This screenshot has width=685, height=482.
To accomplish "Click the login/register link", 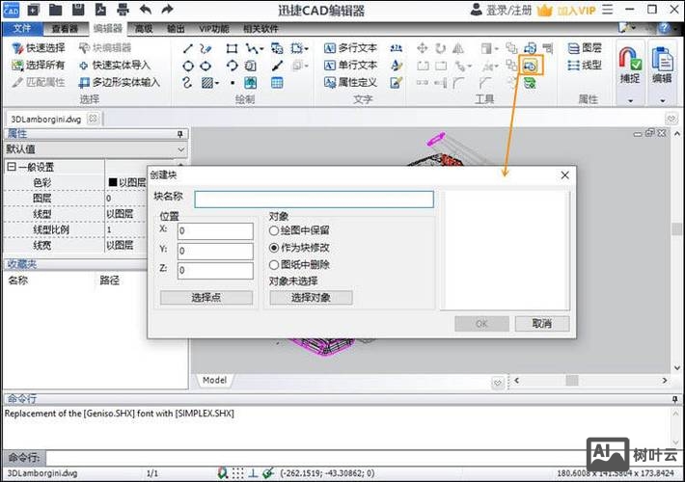I will pos(501,10).
